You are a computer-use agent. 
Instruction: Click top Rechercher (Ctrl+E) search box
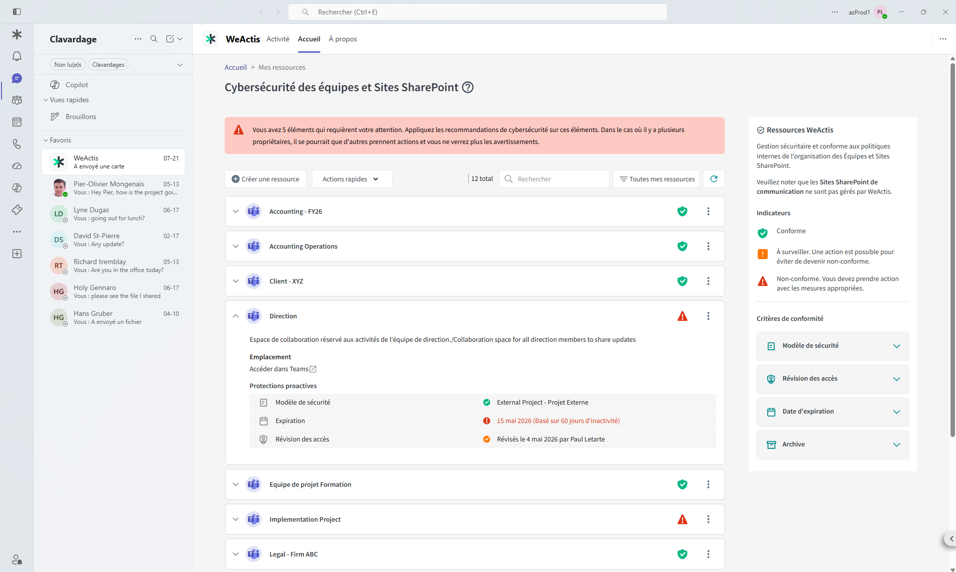pos(478,12)
